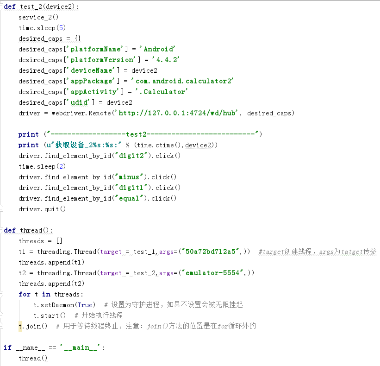Click the "minus" element id string
This screenshot has width=380, height=366.
click(x=129, y=177)
